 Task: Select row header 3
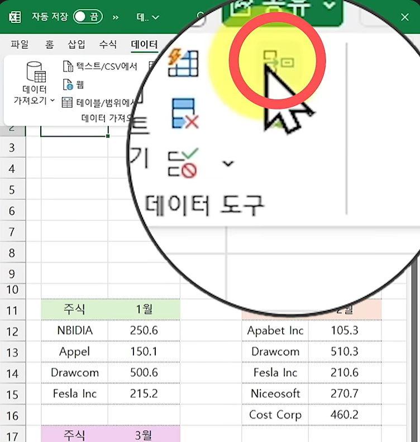click(12, 148)
